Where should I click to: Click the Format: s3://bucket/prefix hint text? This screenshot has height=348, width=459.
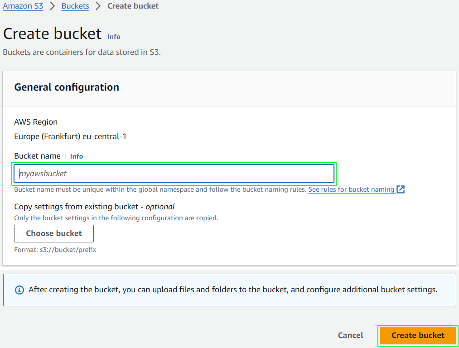click(x=55, y=250)
